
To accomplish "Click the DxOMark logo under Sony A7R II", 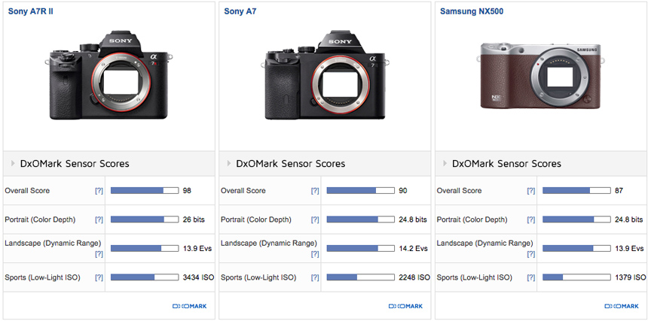I will click(x=189, y=306).
